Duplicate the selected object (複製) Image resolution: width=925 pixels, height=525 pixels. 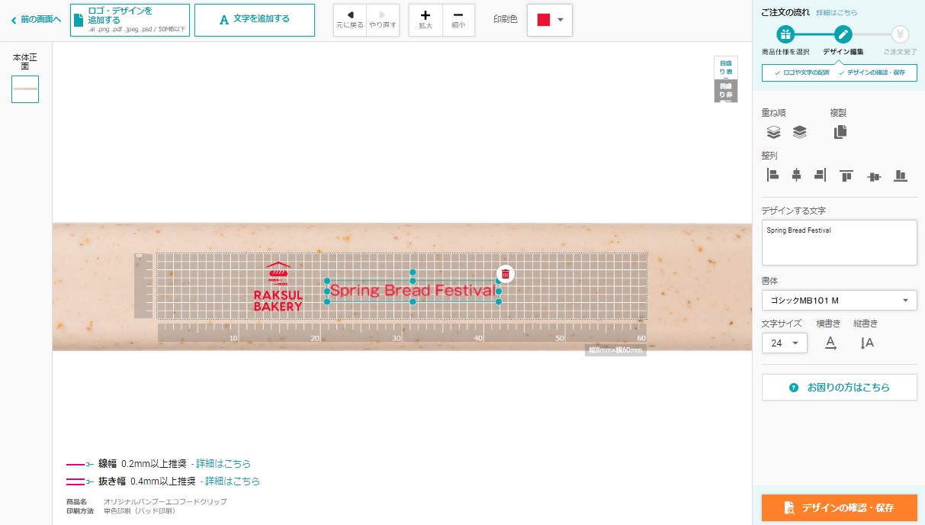840,132
